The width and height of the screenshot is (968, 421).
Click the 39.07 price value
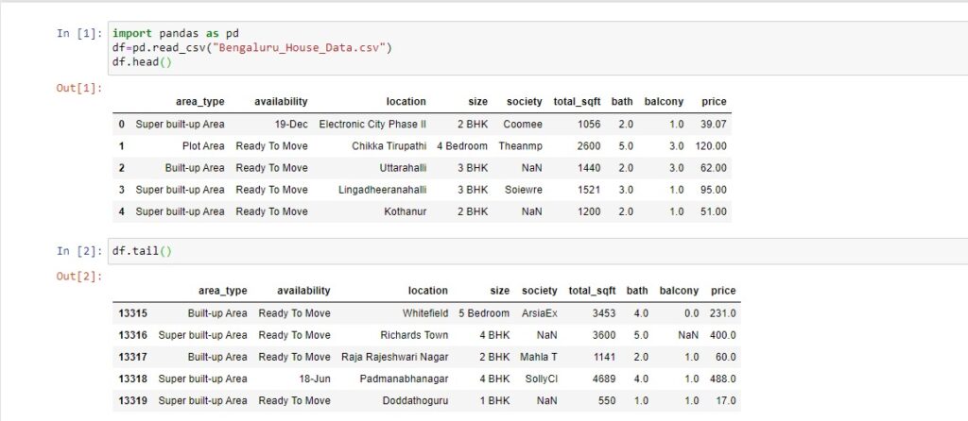click(714, 124)
